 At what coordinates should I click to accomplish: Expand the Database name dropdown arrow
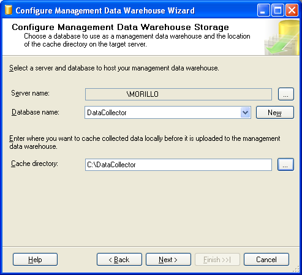click(245, 112)
